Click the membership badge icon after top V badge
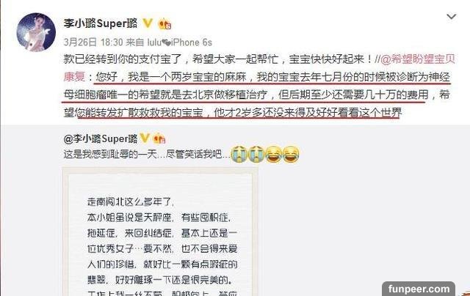The width and height of the screenshot is (470, 296). coord(164,23)
